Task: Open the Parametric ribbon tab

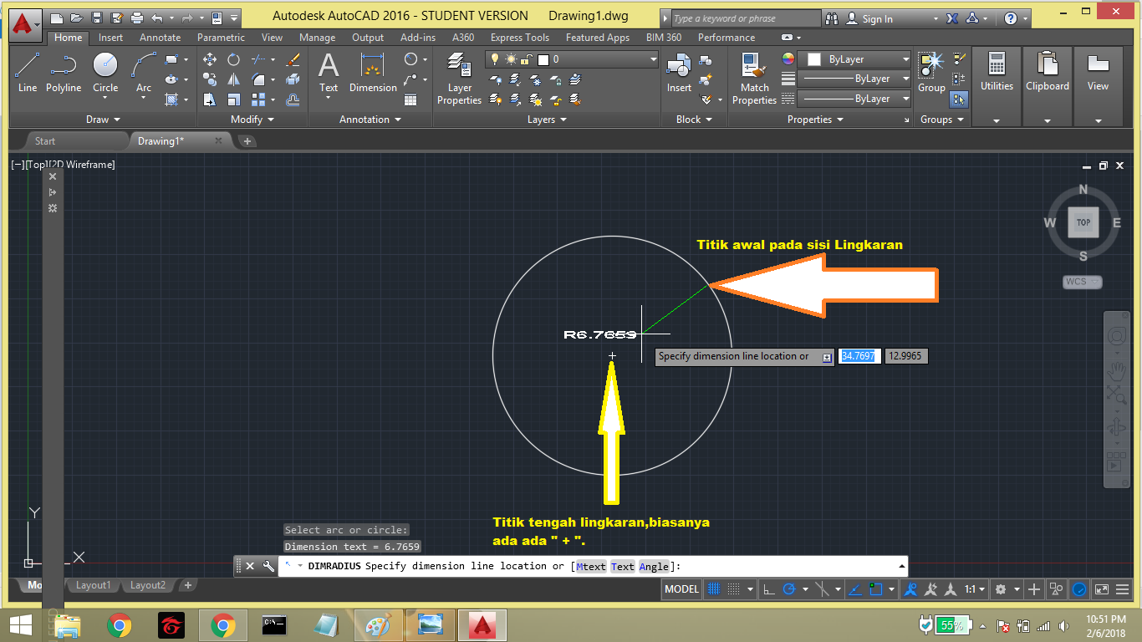Action: click(221, 38)
